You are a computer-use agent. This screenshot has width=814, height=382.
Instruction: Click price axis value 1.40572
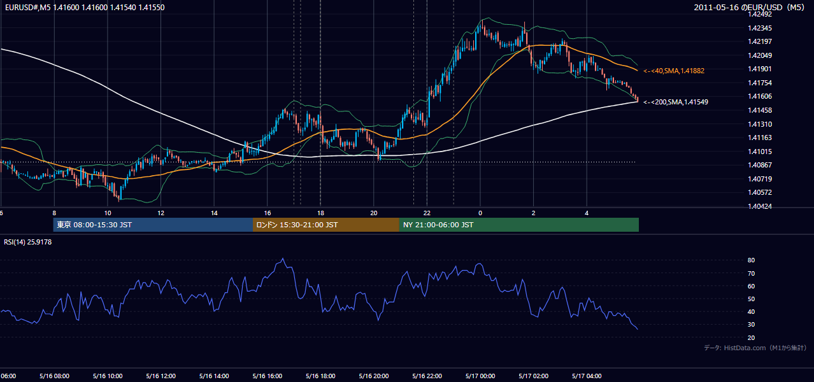(760, 192)
